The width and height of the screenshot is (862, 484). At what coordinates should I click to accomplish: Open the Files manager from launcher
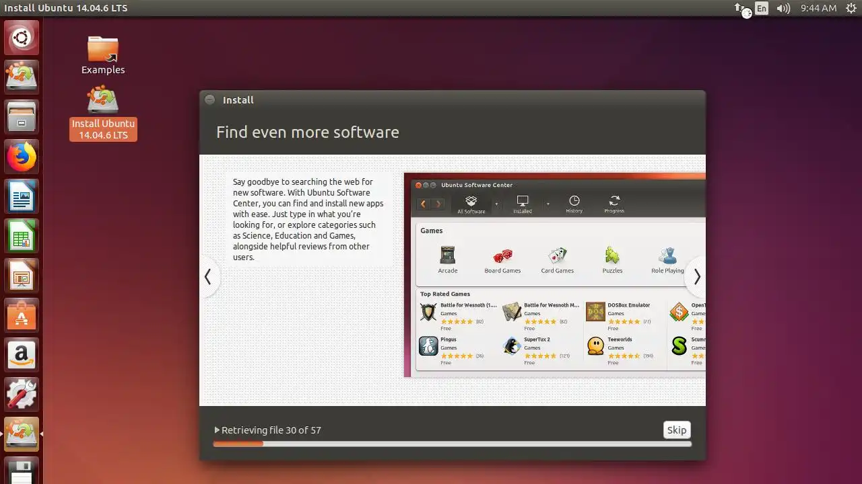click(x=22, y=117)
